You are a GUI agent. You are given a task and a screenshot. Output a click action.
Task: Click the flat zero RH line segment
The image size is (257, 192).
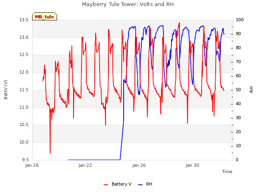94,160
